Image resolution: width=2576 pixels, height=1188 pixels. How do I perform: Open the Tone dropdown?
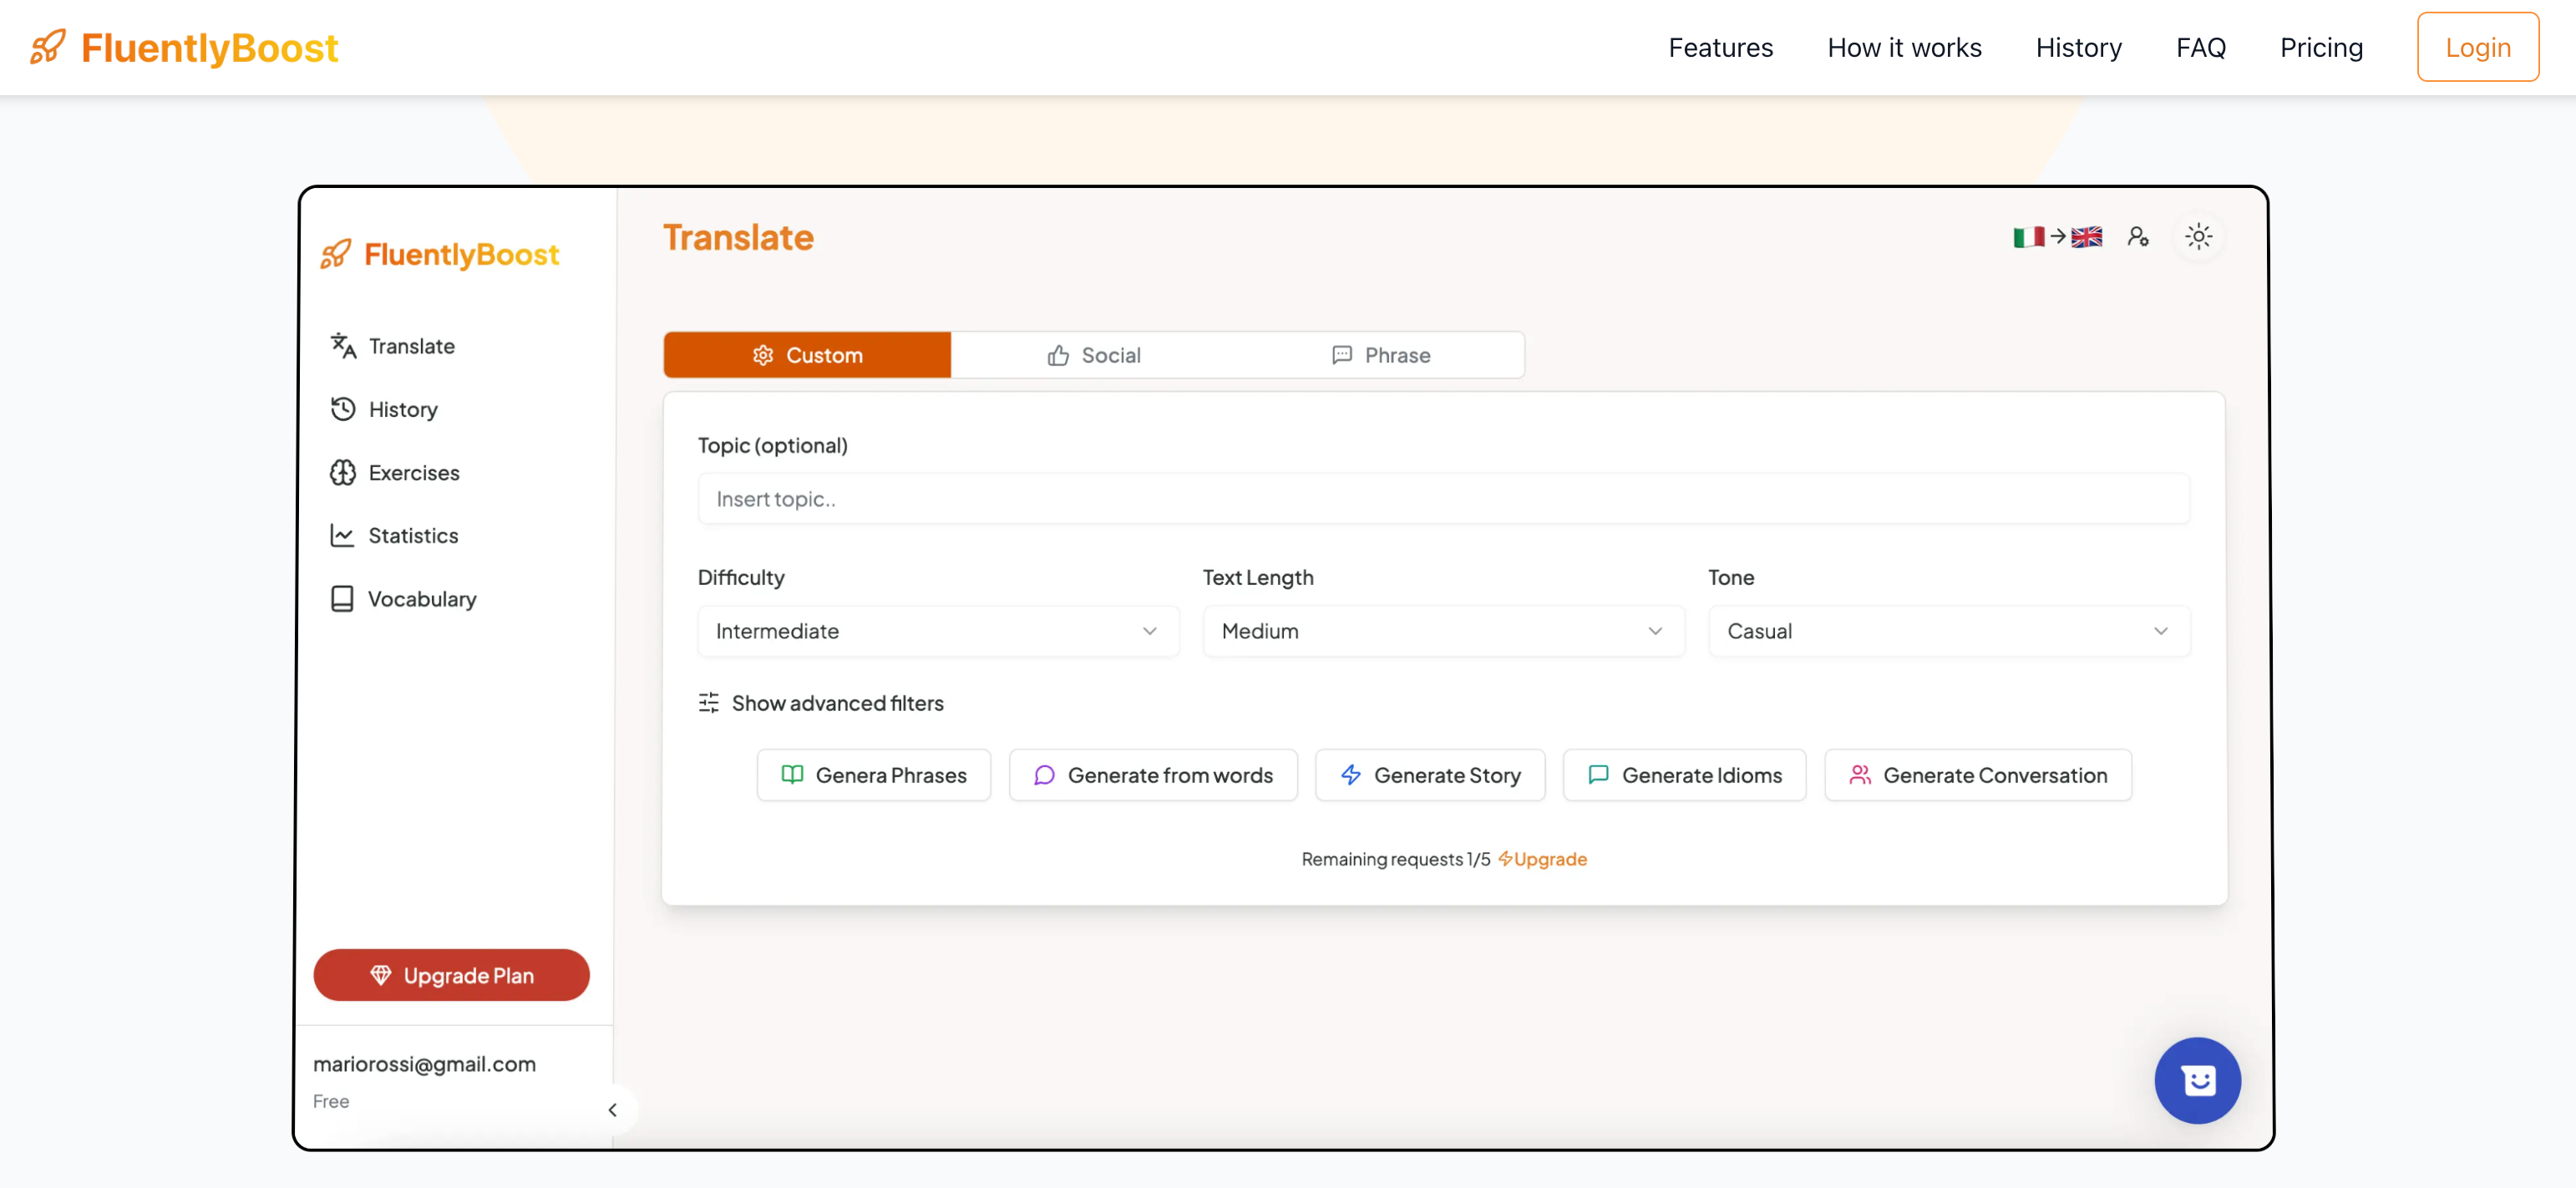point(1948,631)
